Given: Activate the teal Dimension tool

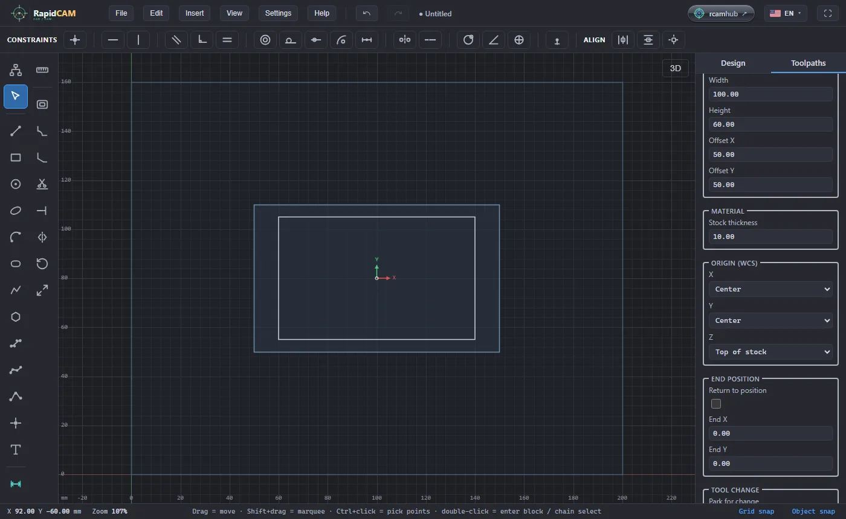Looking at the screenshot, I should click(16, 484).
